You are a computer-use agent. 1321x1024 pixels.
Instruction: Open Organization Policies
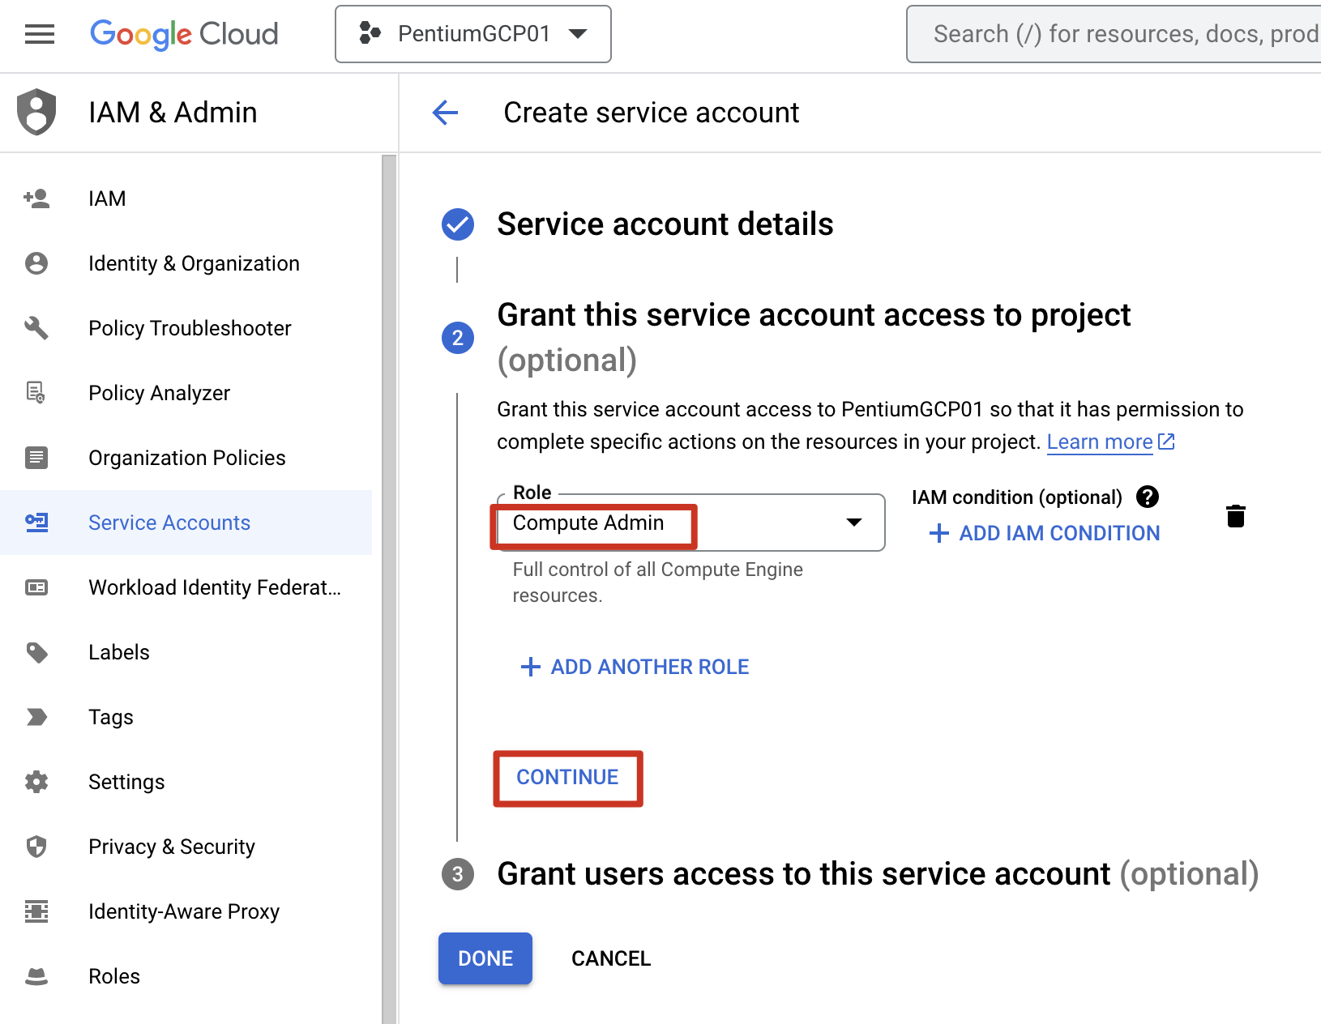click(186, 458)
